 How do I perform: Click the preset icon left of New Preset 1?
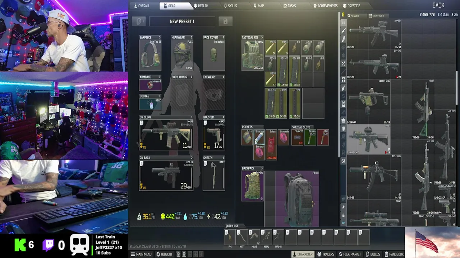[139, 21]
